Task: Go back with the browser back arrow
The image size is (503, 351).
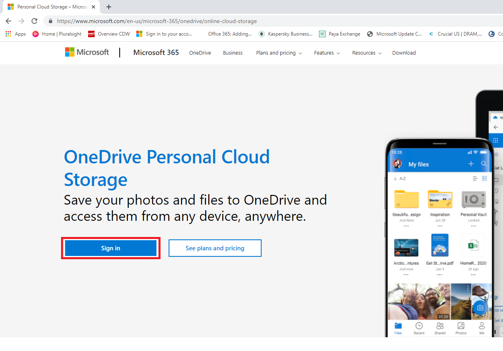Action: (8, 21)
